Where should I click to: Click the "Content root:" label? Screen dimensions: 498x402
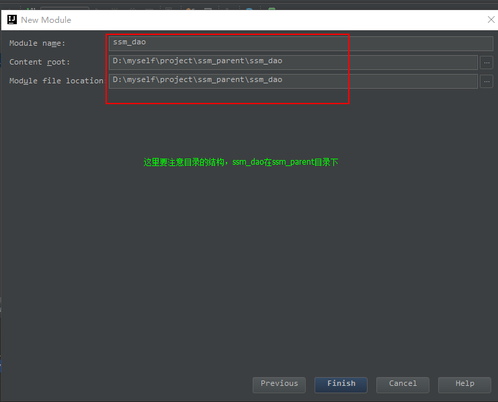pyautogui.click(x=40, y=62)
